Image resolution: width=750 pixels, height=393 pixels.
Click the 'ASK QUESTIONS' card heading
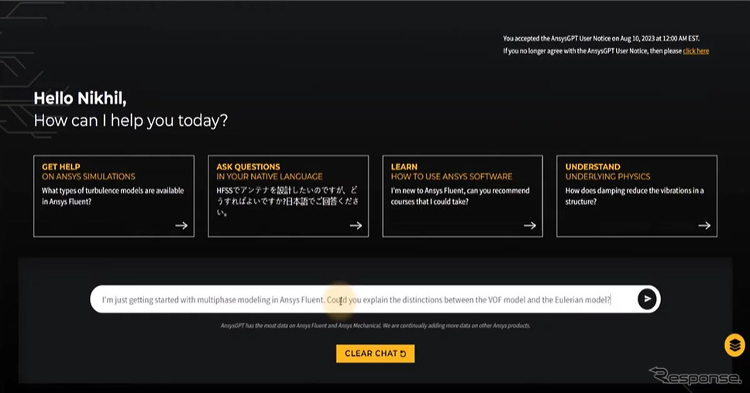pos(248,166)
